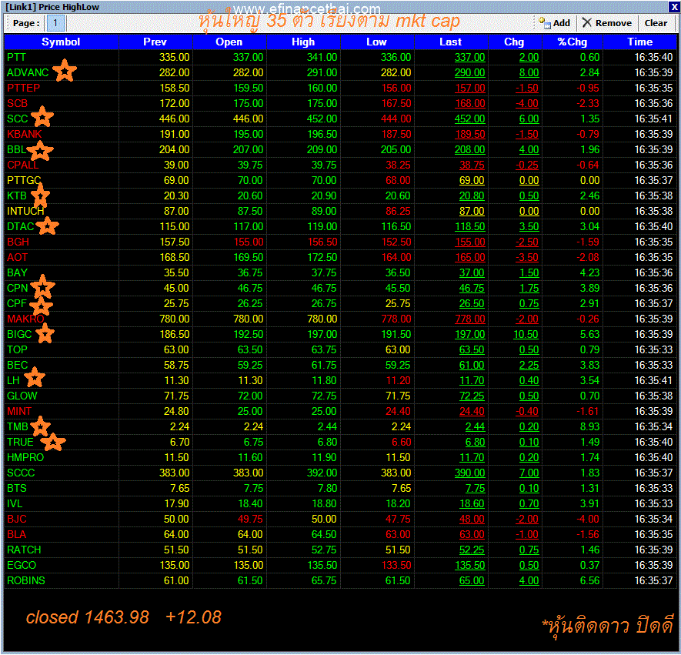Screen dimensions: 681x655
Task: Click SCC high value 452.00
Action: click(322, 119)
